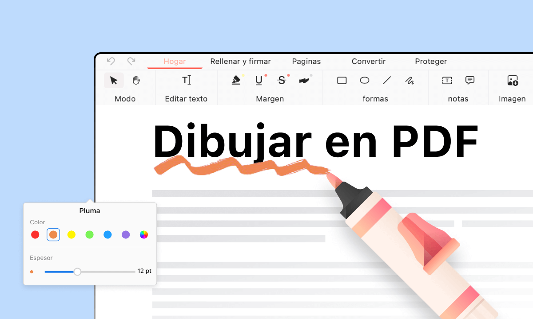Select the arrow selection tool in Modo

pyautogui.click(x=114, y=80)
